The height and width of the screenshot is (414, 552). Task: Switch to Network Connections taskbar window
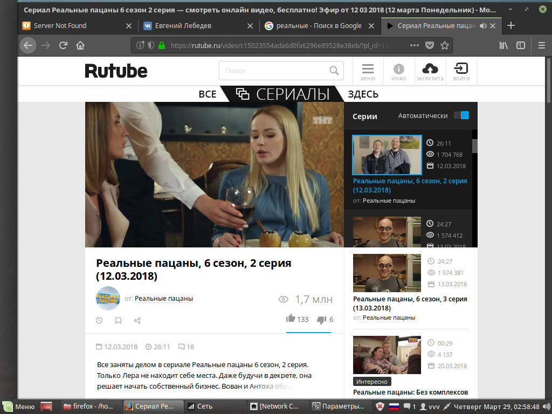tap(278, 406)
